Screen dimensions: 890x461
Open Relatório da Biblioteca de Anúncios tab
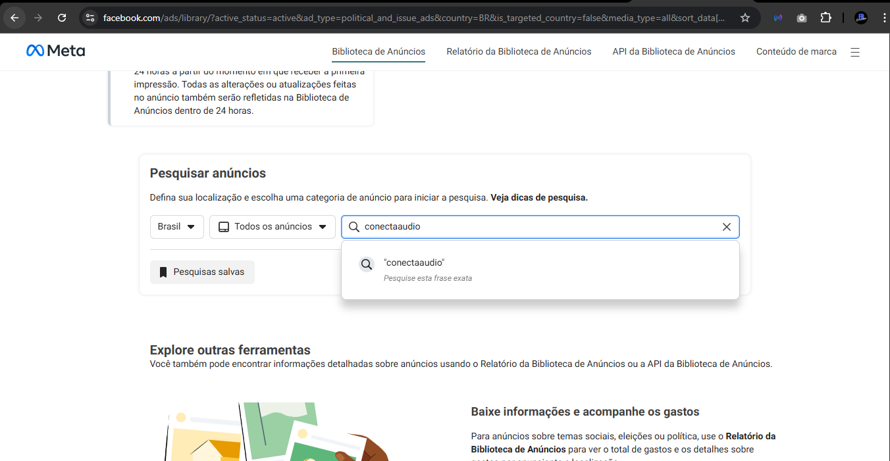pos(519,51)
